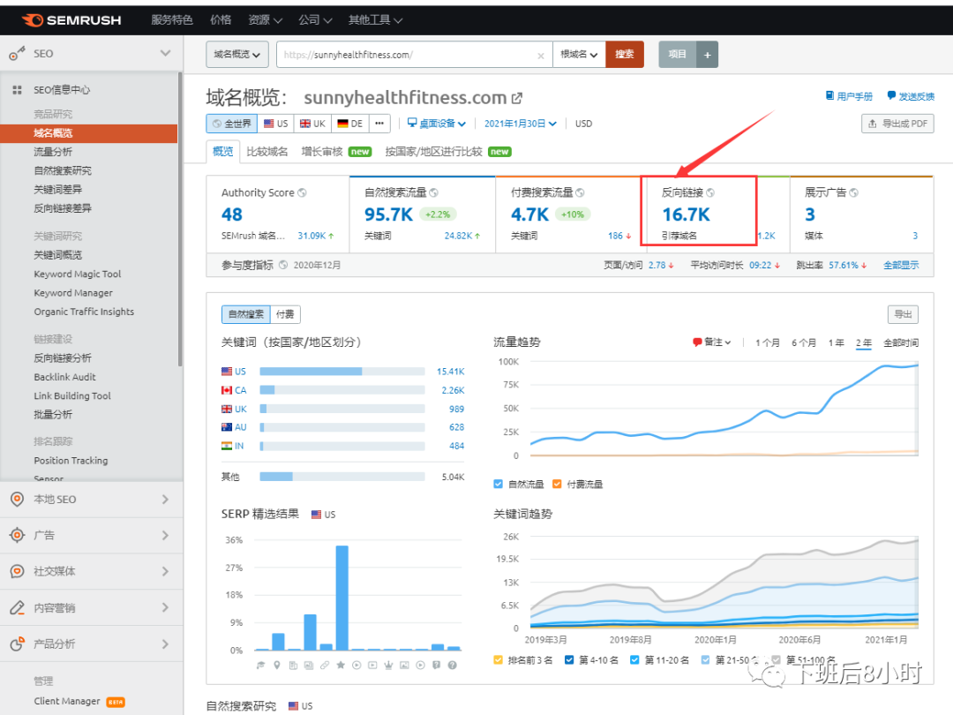Click inside the domain URL input field
This screenshot has width=953, height=715.
pos(406,55)
